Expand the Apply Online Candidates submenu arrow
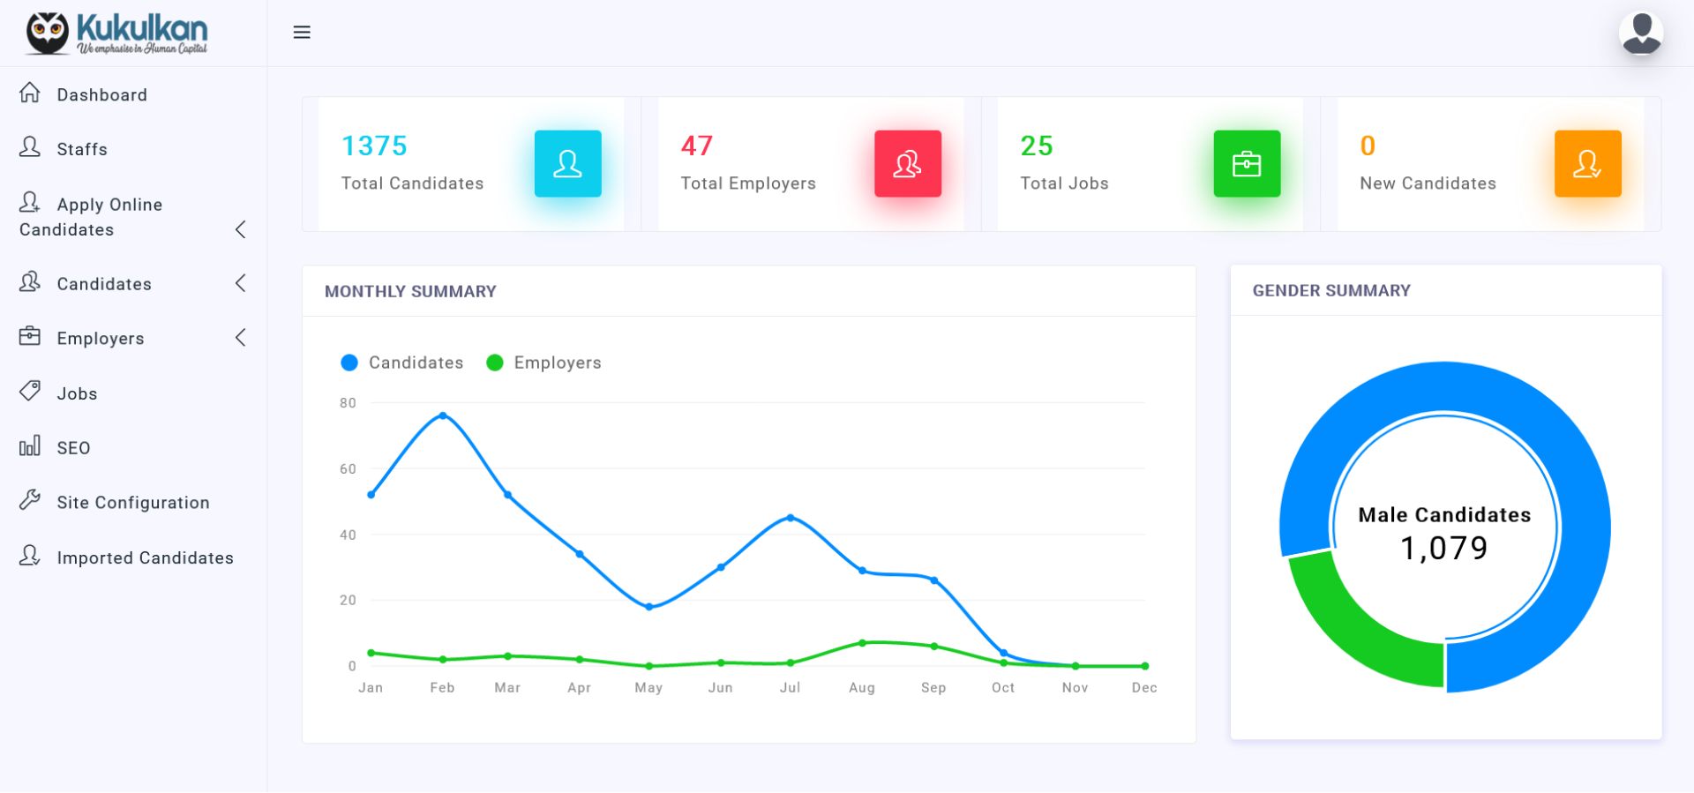This screenshot has height=793, width=1694. pyautogui.click(x=241, y=229)
